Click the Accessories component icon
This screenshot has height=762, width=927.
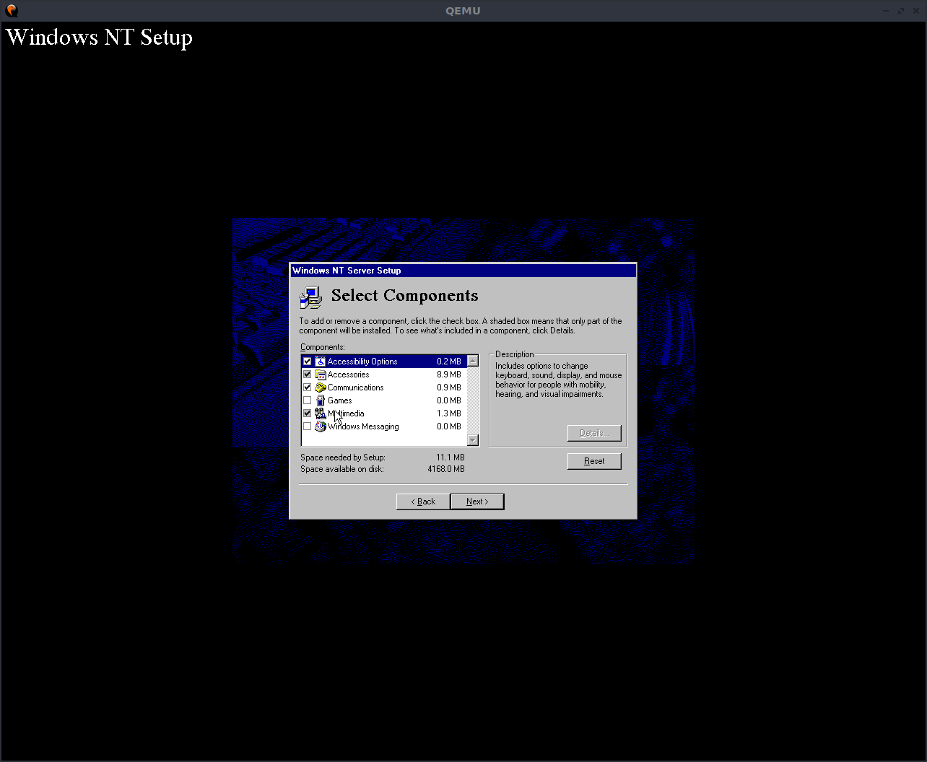321,375
